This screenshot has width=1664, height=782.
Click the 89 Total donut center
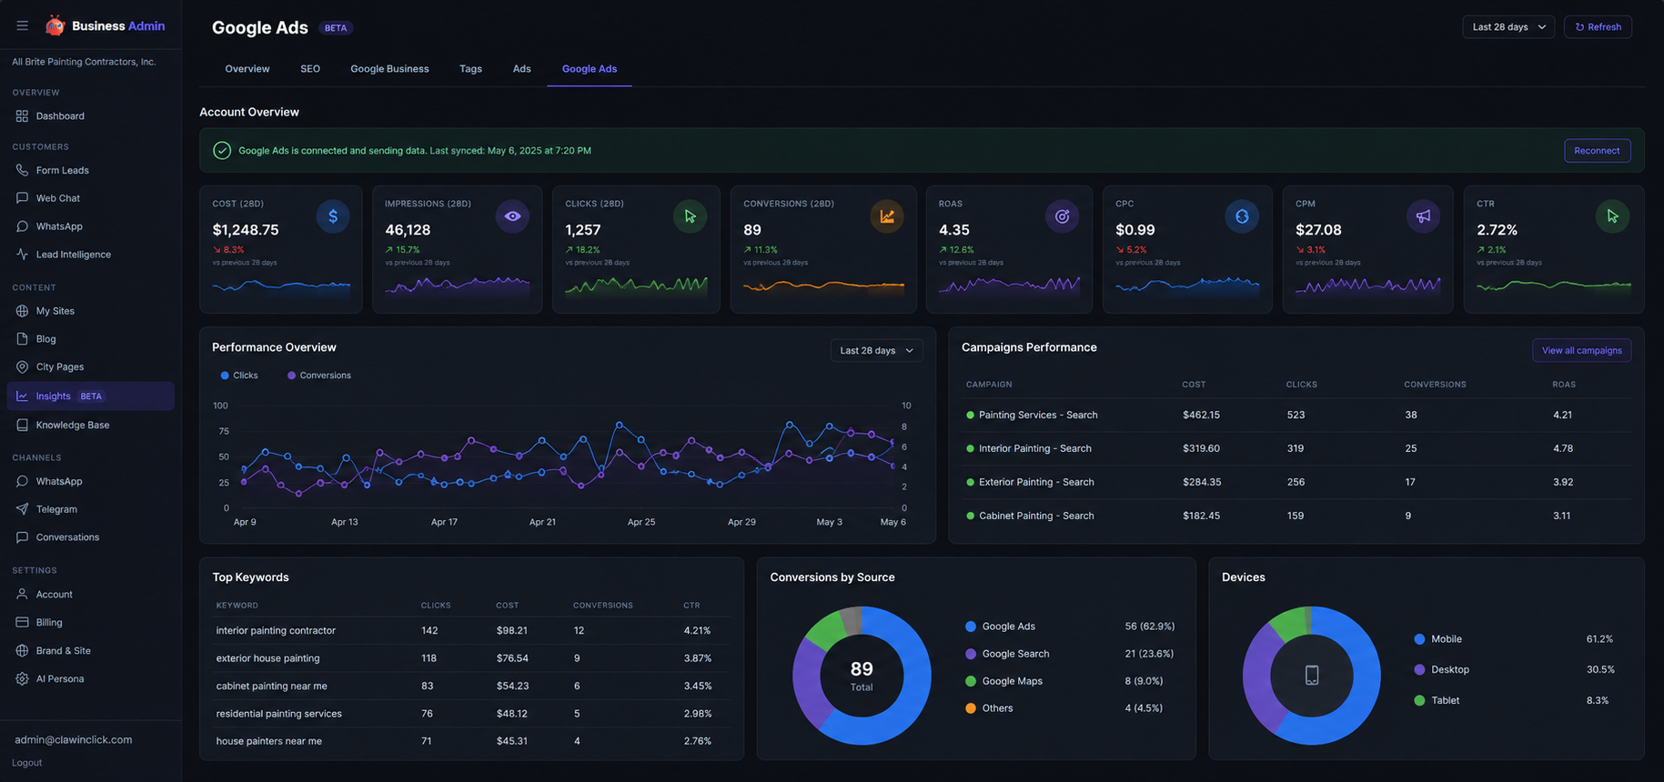(x=862, y=676)
